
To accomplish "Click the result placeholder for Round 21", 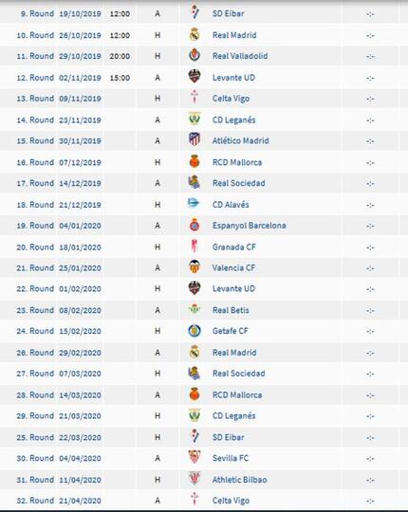I will tap(370, 268).
